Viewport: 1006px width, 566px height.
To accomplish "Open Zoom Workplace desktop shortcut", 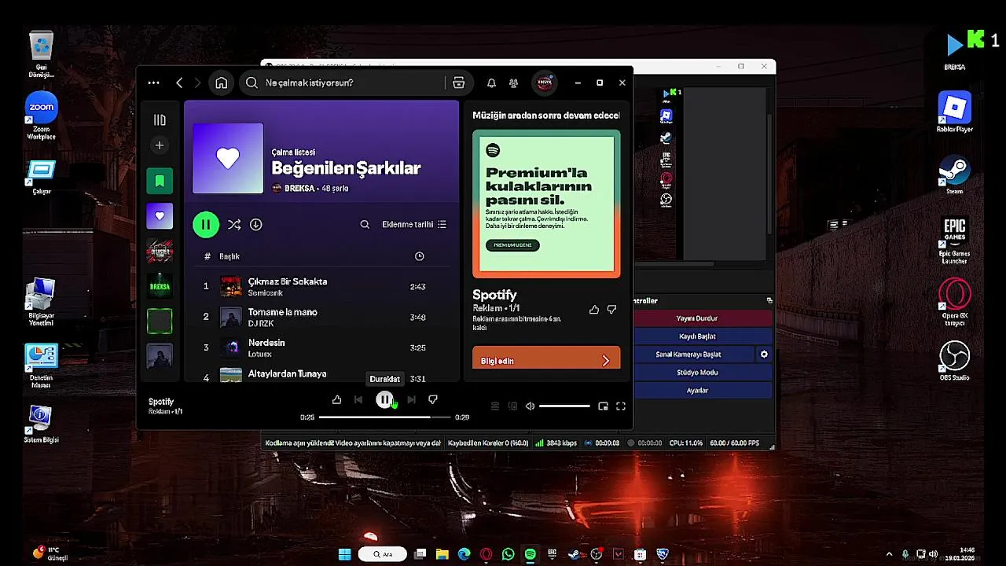I will tap(42, 116).
